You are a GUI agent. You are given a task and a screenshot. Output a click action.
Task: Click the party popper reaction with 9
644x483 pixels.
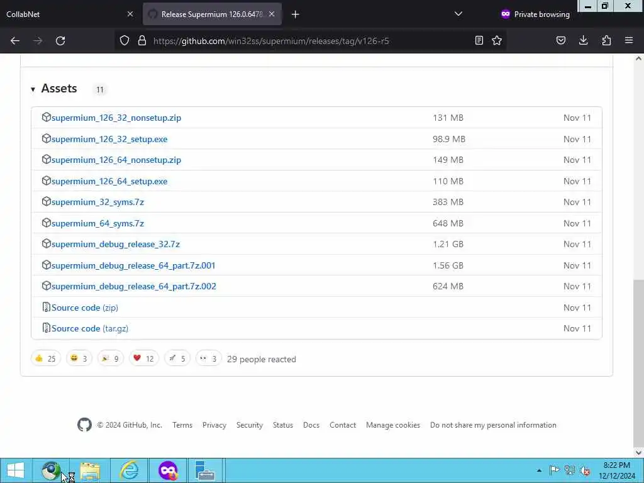pyautogui.click(x=110, y=358)
